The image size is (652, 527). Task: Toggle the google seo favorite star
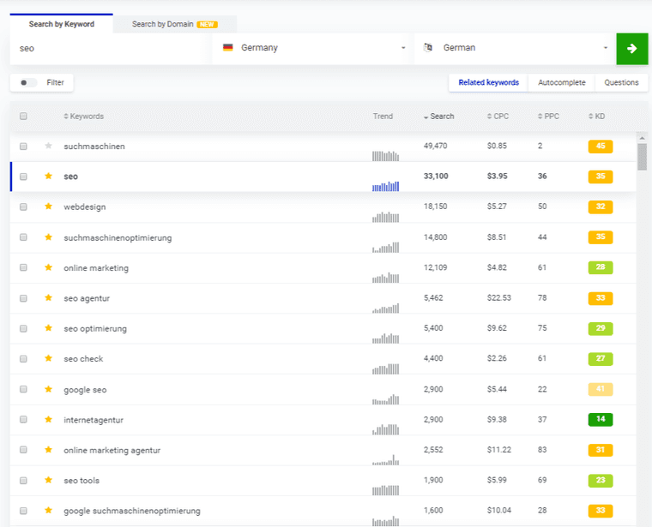[x=48, y=389]
